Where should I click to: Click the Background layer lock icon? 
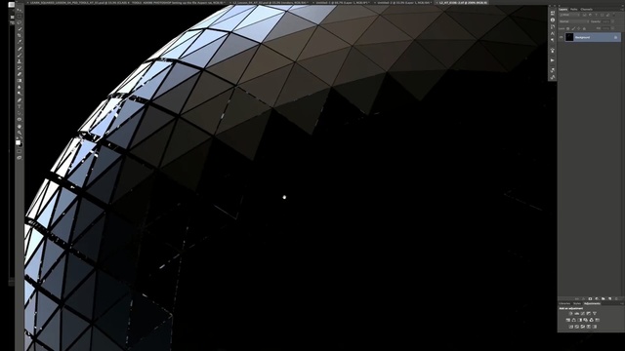pyautogui.click(x=615, y=37)
